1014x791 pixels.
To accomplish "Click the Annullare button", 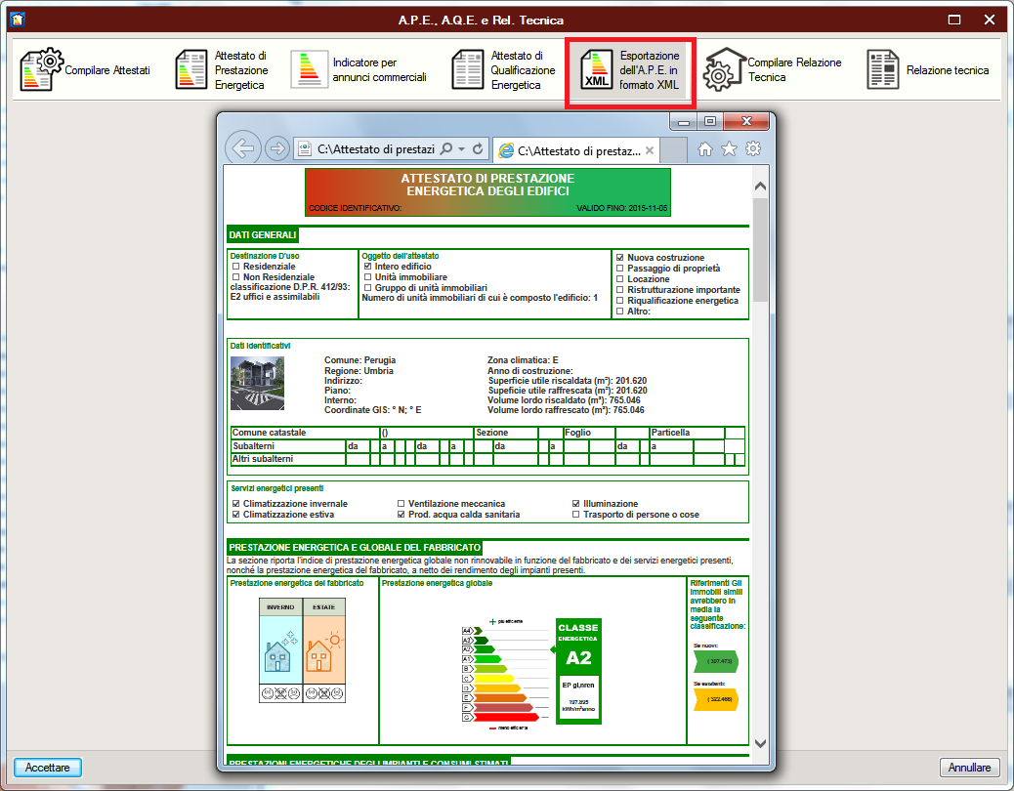I will 969,768.
